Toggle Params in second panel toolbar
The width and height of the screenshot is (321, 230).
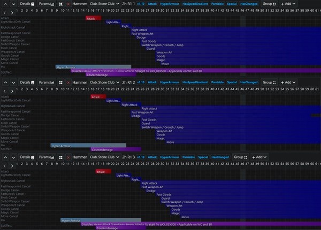[47, 83]
